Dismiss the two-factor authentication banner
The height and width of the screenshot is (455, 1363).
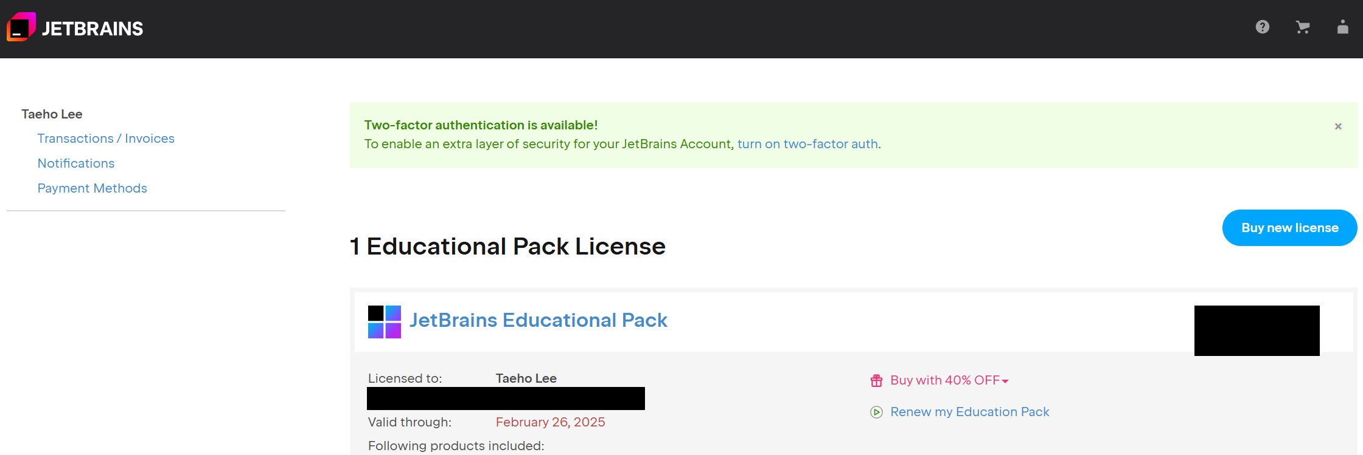1338,126
